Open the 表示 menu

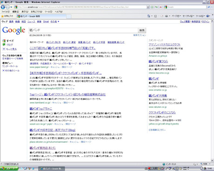25,12
